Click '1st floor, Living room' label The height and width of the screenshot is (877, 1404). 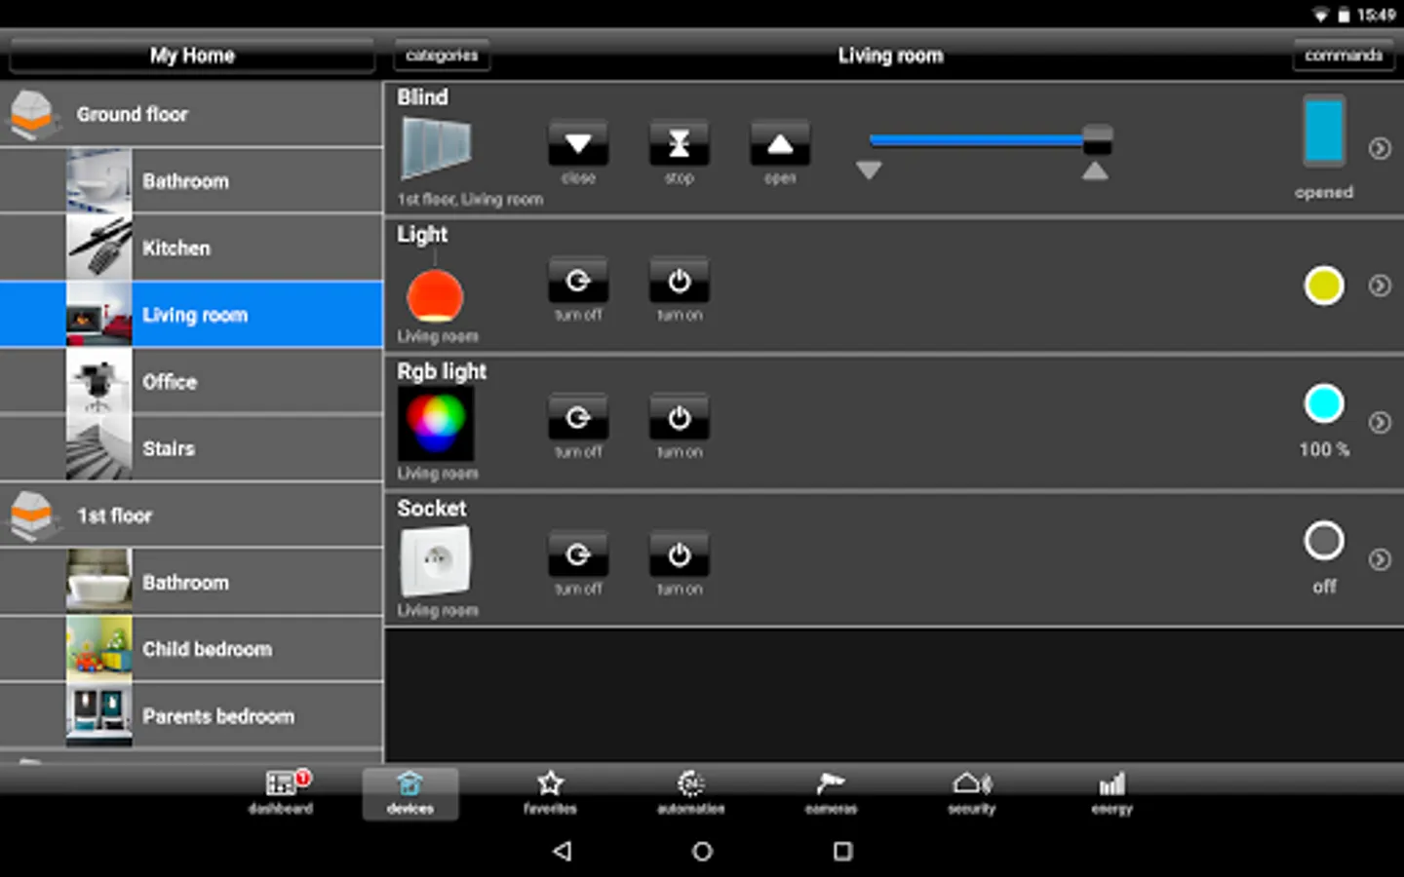tap(470, 199)
